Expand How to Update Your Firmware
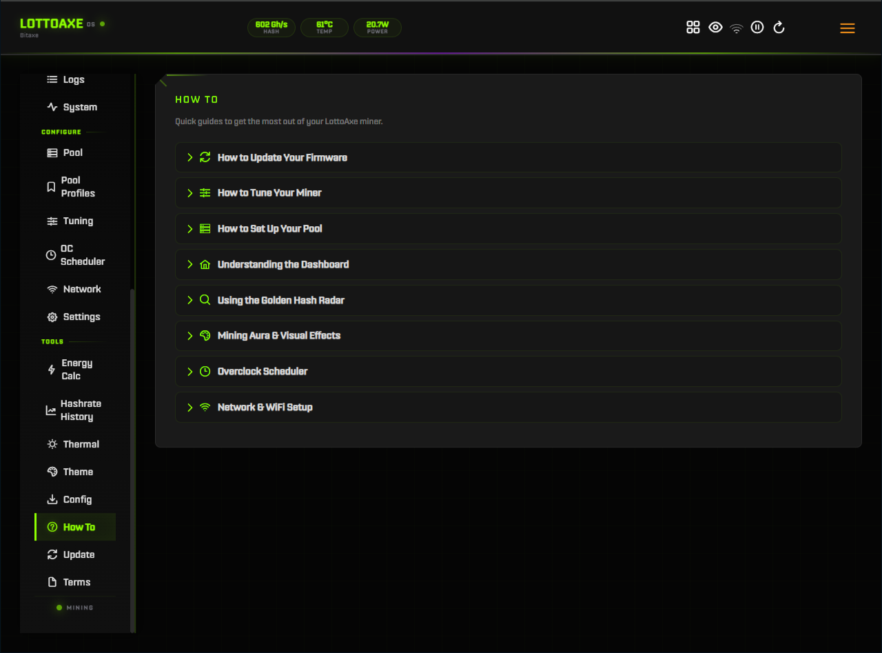This screenshot has width=882, height=653. (509, 157)
